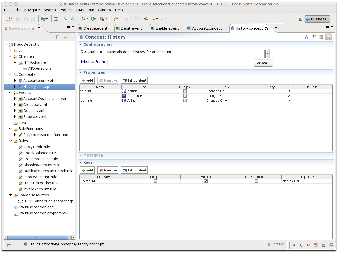Click the Debug bug icon in toolbar
The height and width of the screenshot is (253, 338).
83,19
